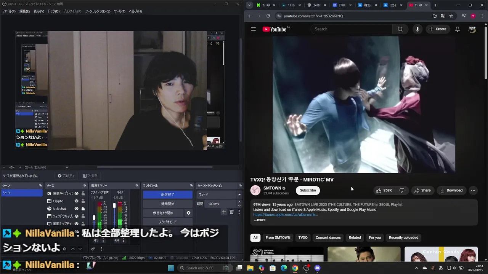
Task: Select the Crypto source row
Action: [x=66, y=201]
